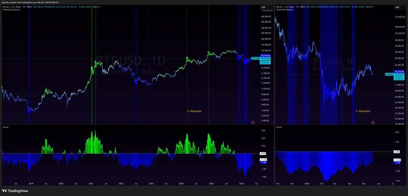The image size is (408, 196).
Task: Click the 116,000.00 price level on the right axis
Action: [x=399, y=17]
